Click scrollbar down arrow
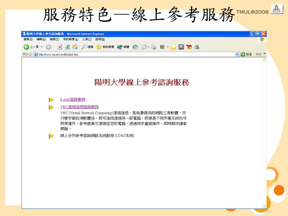Image resolution: width=288 pixels, height=216 pixels. pos(264,207)
